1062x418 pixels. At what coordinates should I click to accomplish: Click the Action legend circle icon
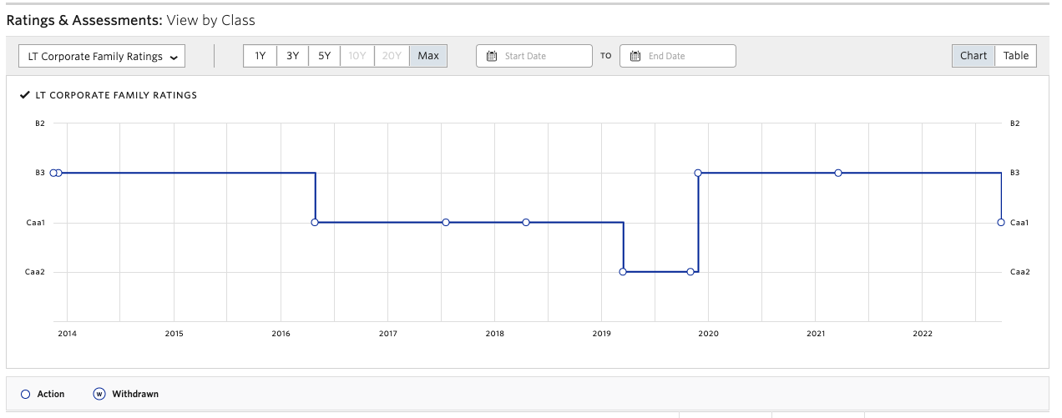click(x=25, y=394)
